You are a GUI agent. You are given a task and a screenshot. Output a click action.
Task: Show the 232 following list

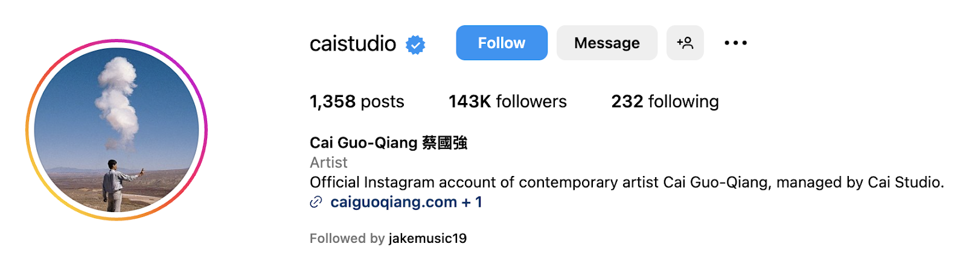[665, 101]
